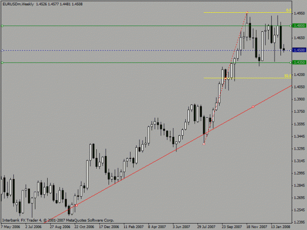
Task: Click the 11 Feb 2007 date label
Action: pos(134,227)
